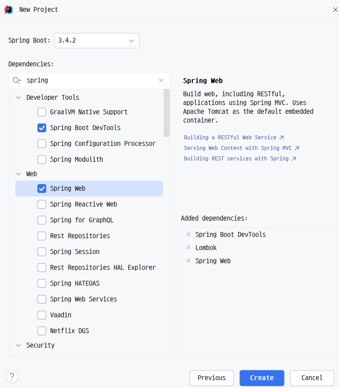Select the Spring Reactive Web label

tap(83, 204)
